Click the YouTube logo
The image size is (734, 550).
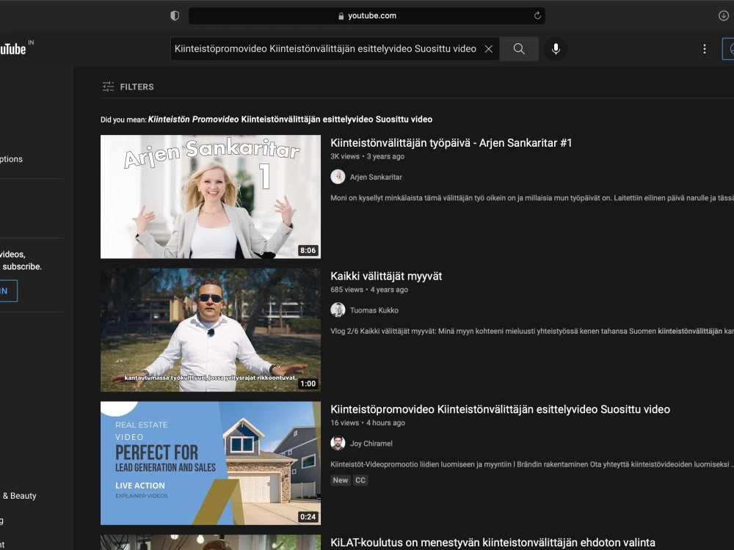coord(13,48)
